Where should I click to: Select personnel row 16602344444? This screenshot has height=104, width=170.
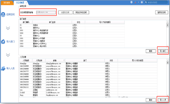pos(88,79)
